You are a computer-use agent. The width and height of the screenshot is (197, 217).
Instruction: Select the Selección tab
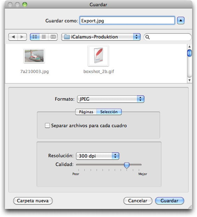point(109,112)
